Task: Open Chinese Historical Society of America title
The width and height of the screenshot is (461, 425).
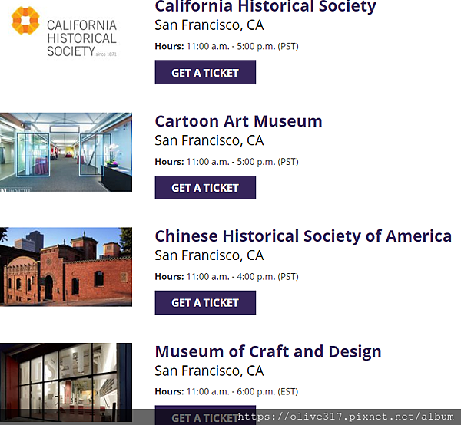Action: (x=303, y=236)
